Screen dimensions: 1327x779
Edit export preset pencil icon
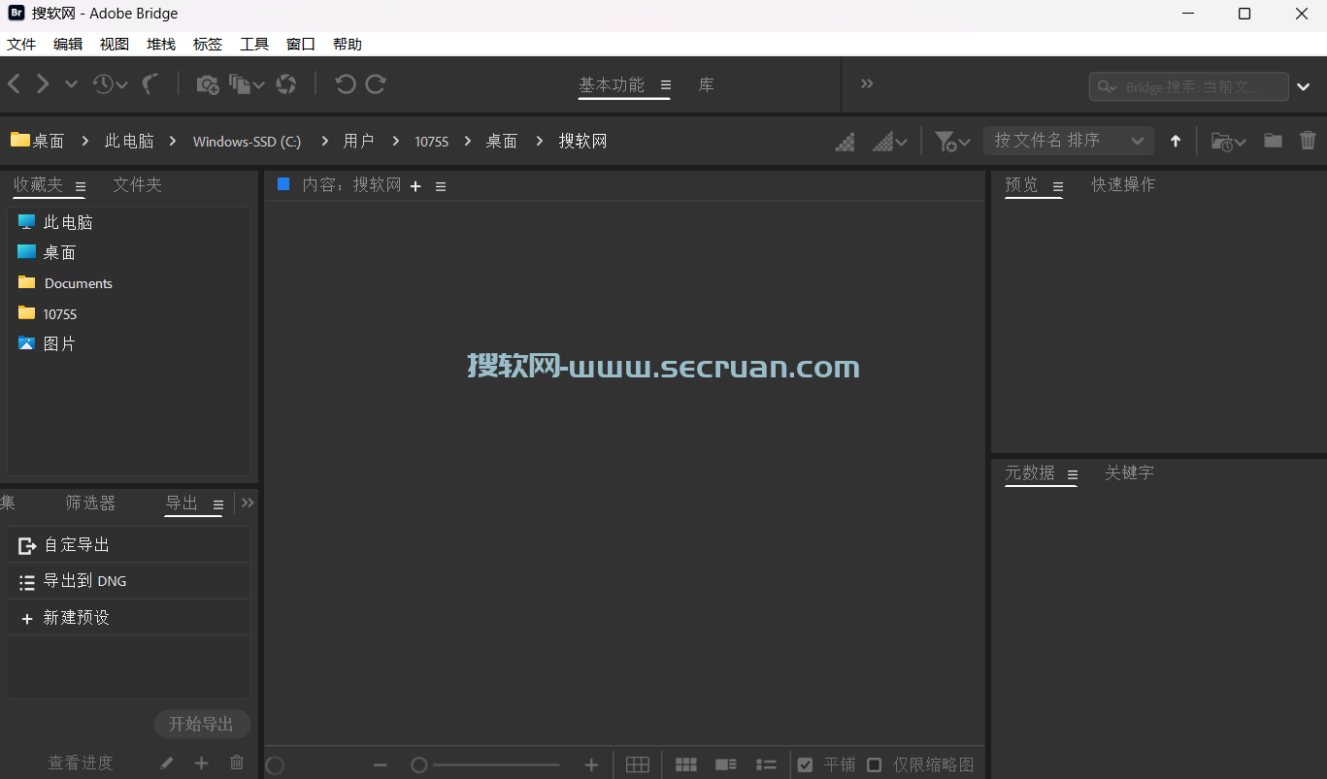tap(167, 763)
